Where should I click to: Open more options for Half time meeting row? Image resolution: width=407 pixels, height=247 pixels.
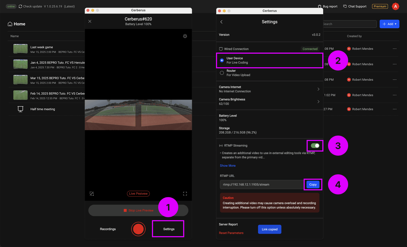click(x=395, y=109)
